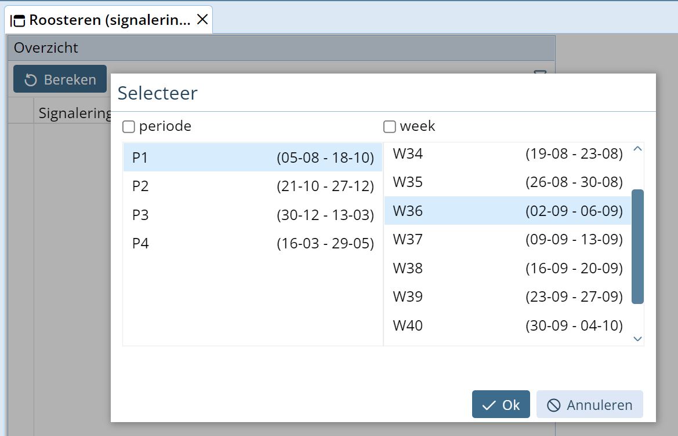Click the window icon on Roosteren tab

click(18, 20)
